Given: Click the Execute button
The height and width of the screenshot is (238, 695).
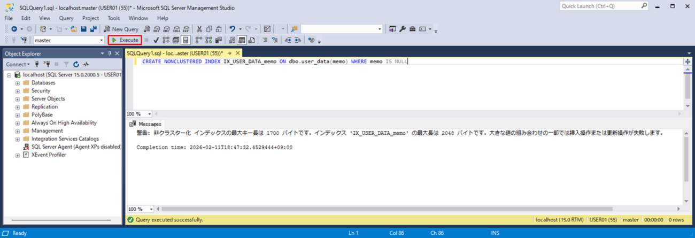Looking at the screenshot, I should 125,40.
